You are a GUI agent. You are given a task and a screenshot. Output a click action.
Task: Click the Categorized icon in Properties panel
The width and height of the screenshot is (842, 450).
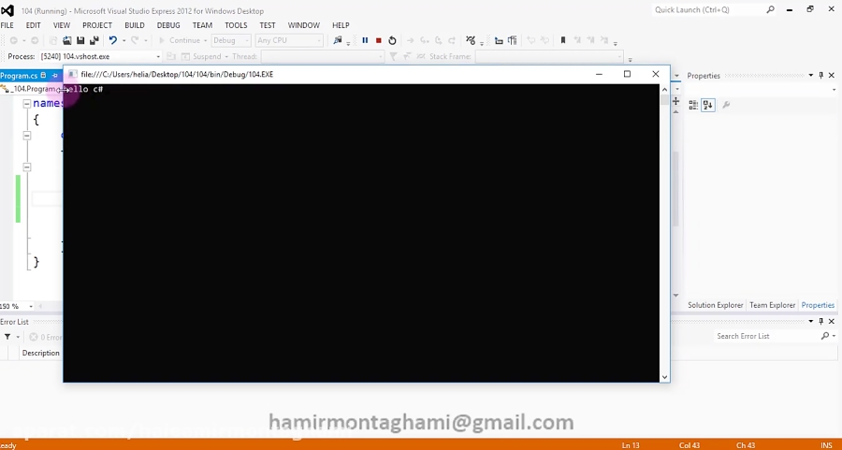[693, 106]
